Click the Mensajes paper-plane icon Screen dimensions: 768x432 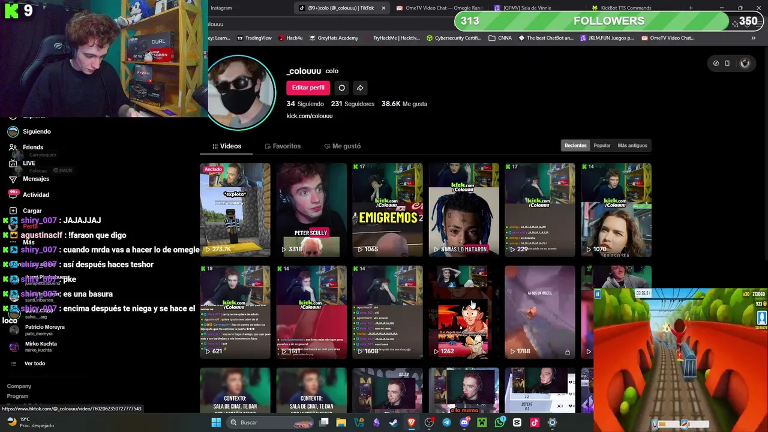[x=13, y=179]
